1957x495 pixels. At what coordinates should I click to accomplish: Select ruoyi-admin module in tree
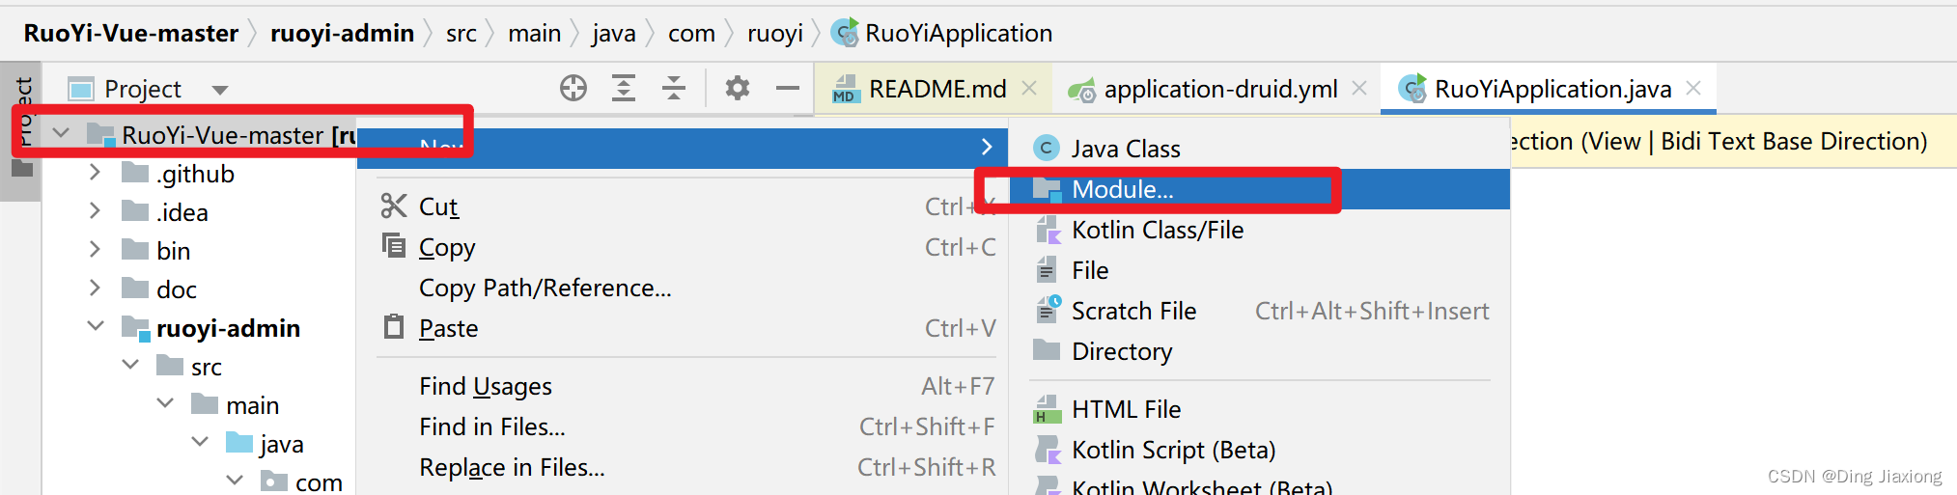(x=198, y=328)
